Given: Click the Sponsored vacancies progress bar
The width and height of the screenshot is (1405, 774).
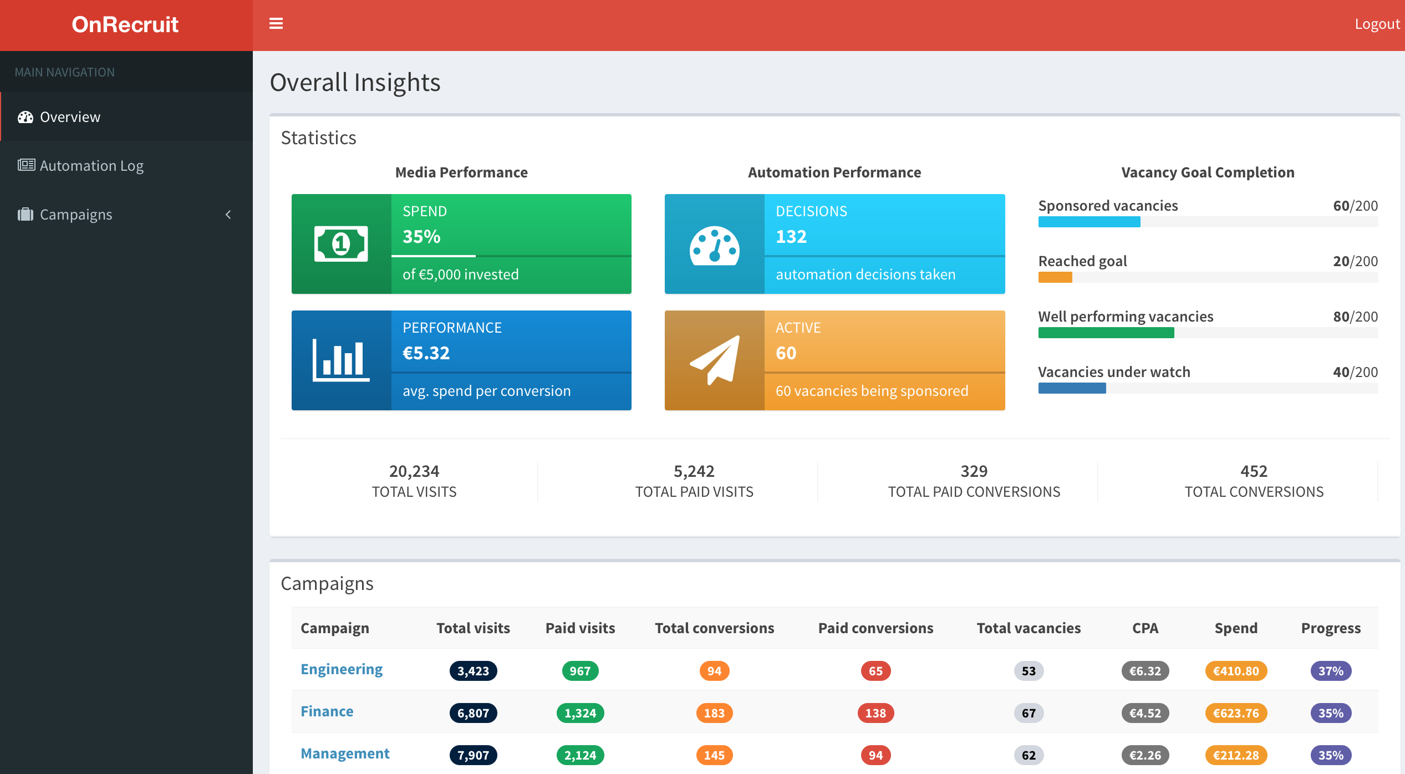Looking at the screenshot, I should pyautogui.click(x=1208, y=222).
